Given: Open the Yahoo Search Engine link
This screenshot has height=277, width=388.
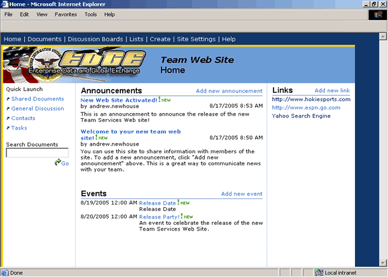Looking at the screenshot, I should (301, 116).
